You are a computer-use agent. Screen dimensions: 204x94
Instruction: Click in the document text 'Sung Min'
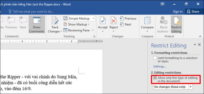(66, 77)
